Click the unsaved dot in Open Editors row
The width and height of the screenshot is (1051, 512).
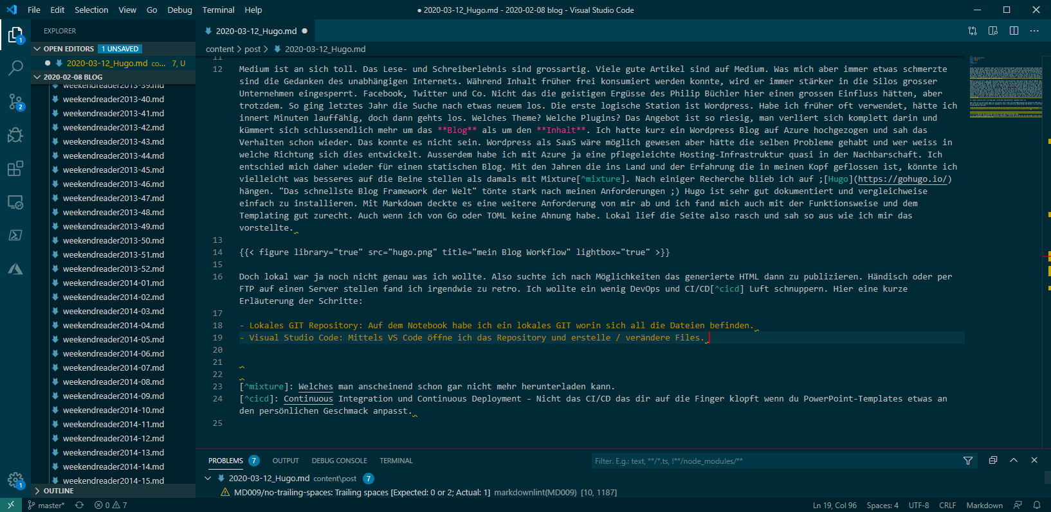coord(48,63)
